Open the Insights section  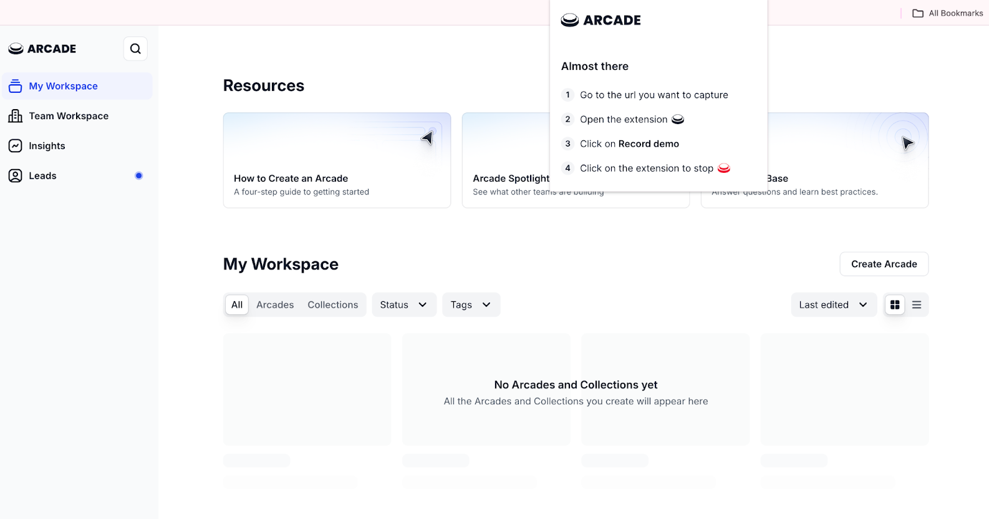click(77, 146)
